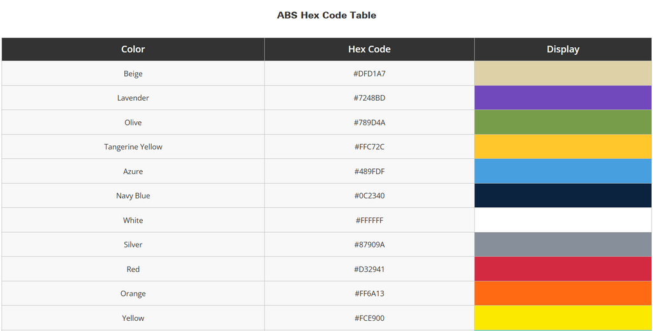This screenshot has height=331, width=653.
Task: Click the #0C2340 hex code cell
Action: point(369,196)
